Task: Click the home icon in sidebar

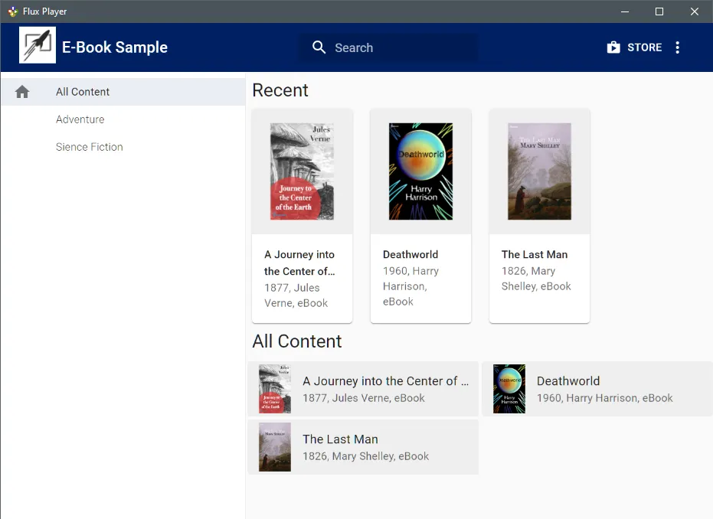Action: [22, 92]
